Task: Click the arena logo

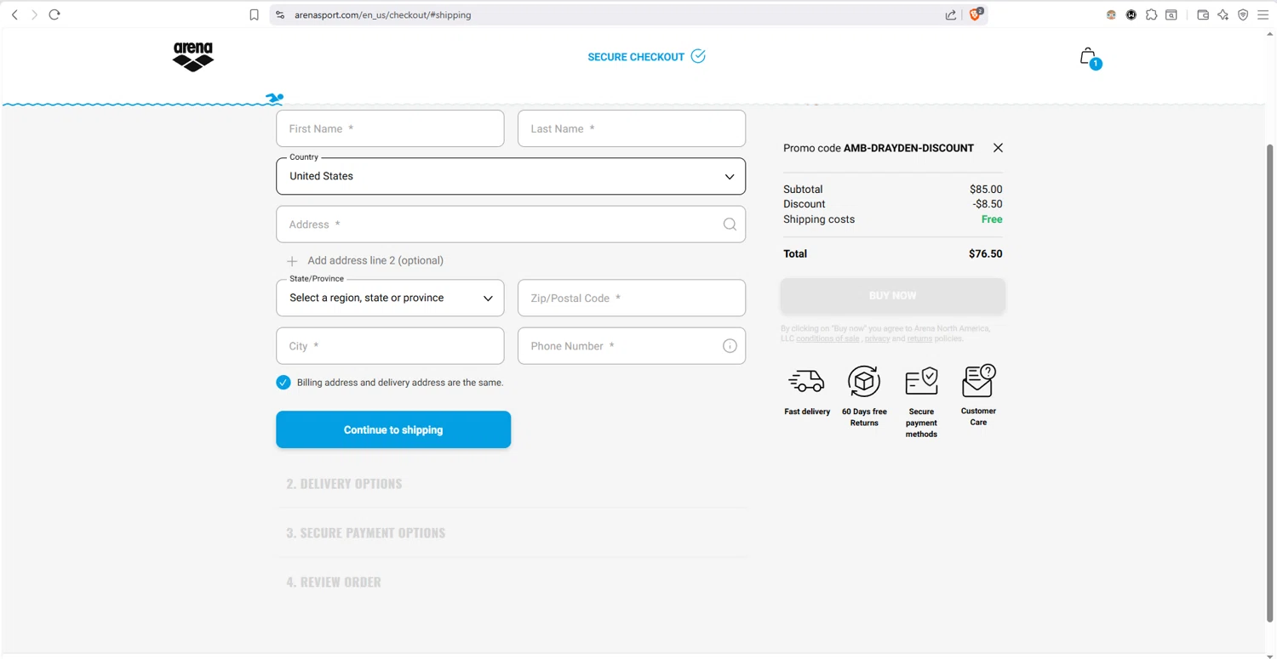Action: click(x=193, y=57)
